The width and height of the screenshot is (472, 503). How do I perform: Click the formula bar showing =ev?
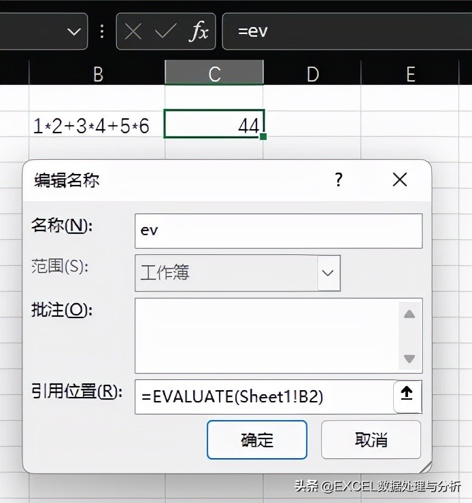coord(347,31)
